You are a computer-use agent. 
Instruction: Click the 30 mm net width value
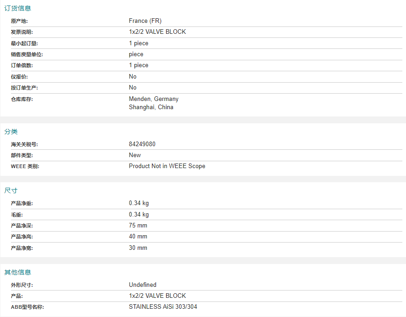pos(138,248)
